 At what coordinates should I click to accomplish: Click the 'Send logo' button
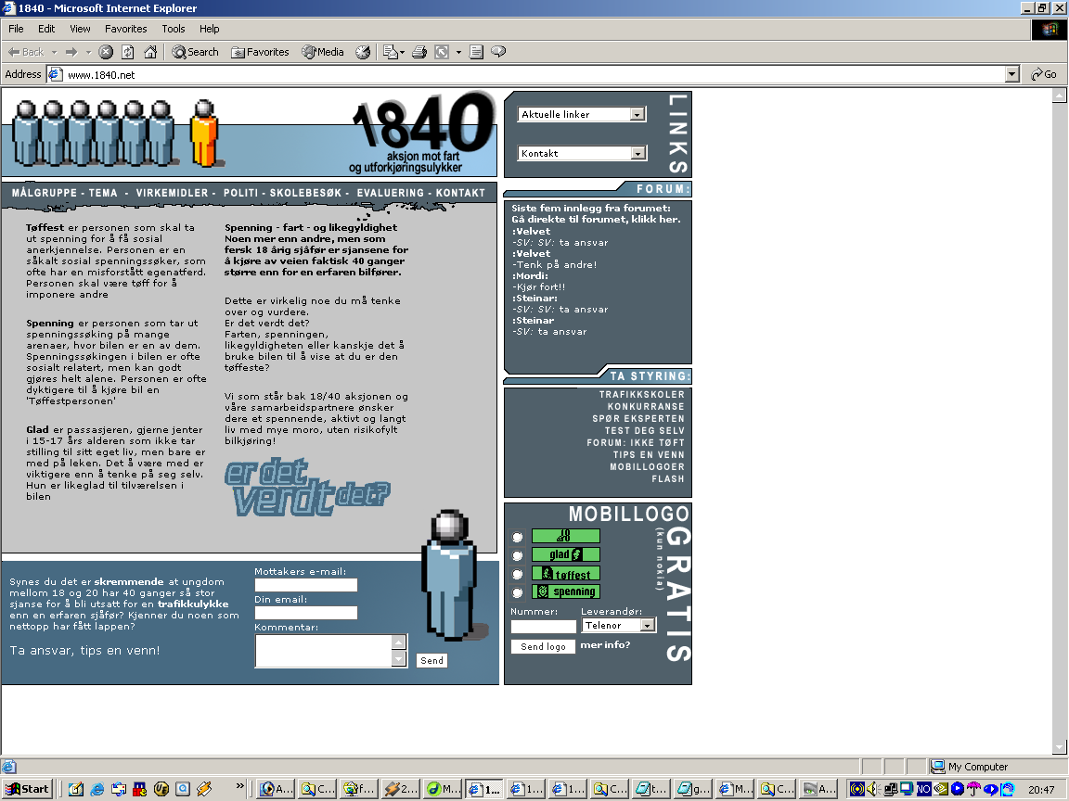tap(543, 646)
